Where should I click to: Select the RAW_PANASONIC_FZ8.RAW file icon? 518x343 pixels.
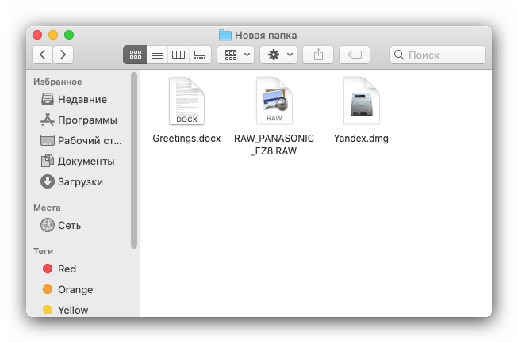click(x=274, y=101)
